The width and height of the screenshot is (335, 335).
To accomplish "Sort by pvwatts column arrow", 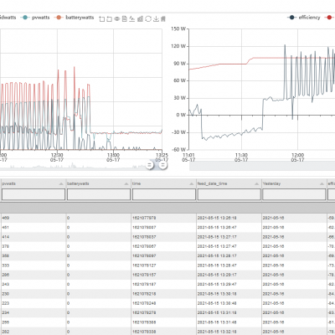I will click(61, 183).
